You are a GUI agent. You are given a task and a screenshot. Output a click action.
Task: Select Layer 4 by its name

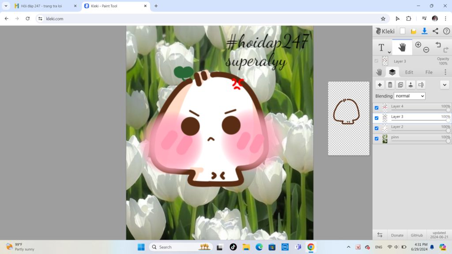coord(397,106)
